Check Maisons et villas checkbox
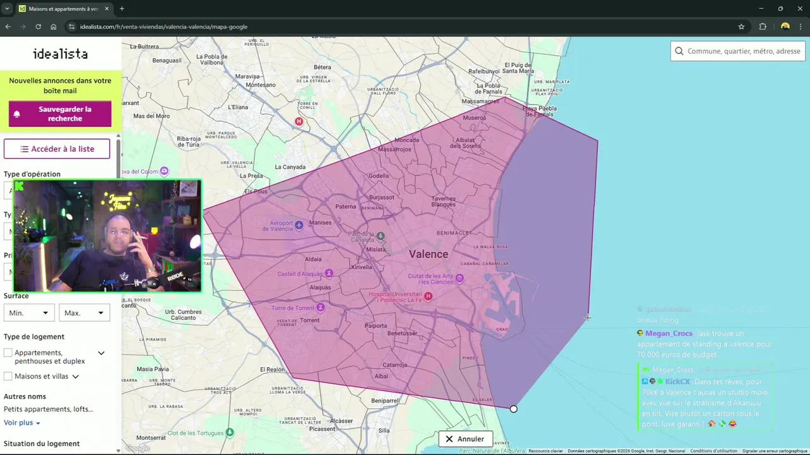This screenshot has height=455, width=810. (x=8, y=376)
